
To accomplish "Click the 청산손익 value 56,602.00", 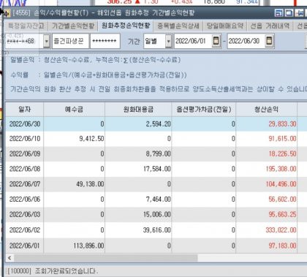I will pyautogui.click(x=282, y=200).
